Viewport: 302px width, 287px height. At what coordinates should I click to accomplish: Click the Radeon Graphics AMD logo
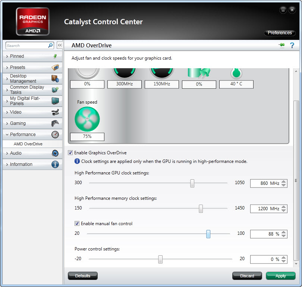33,21
